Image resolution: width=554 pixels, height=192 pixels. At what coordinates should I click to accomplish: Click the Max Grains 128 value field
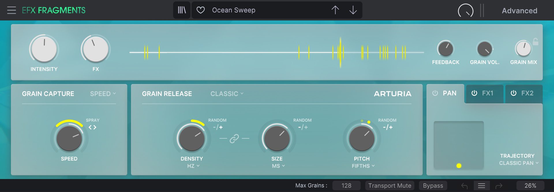(346, 186)
